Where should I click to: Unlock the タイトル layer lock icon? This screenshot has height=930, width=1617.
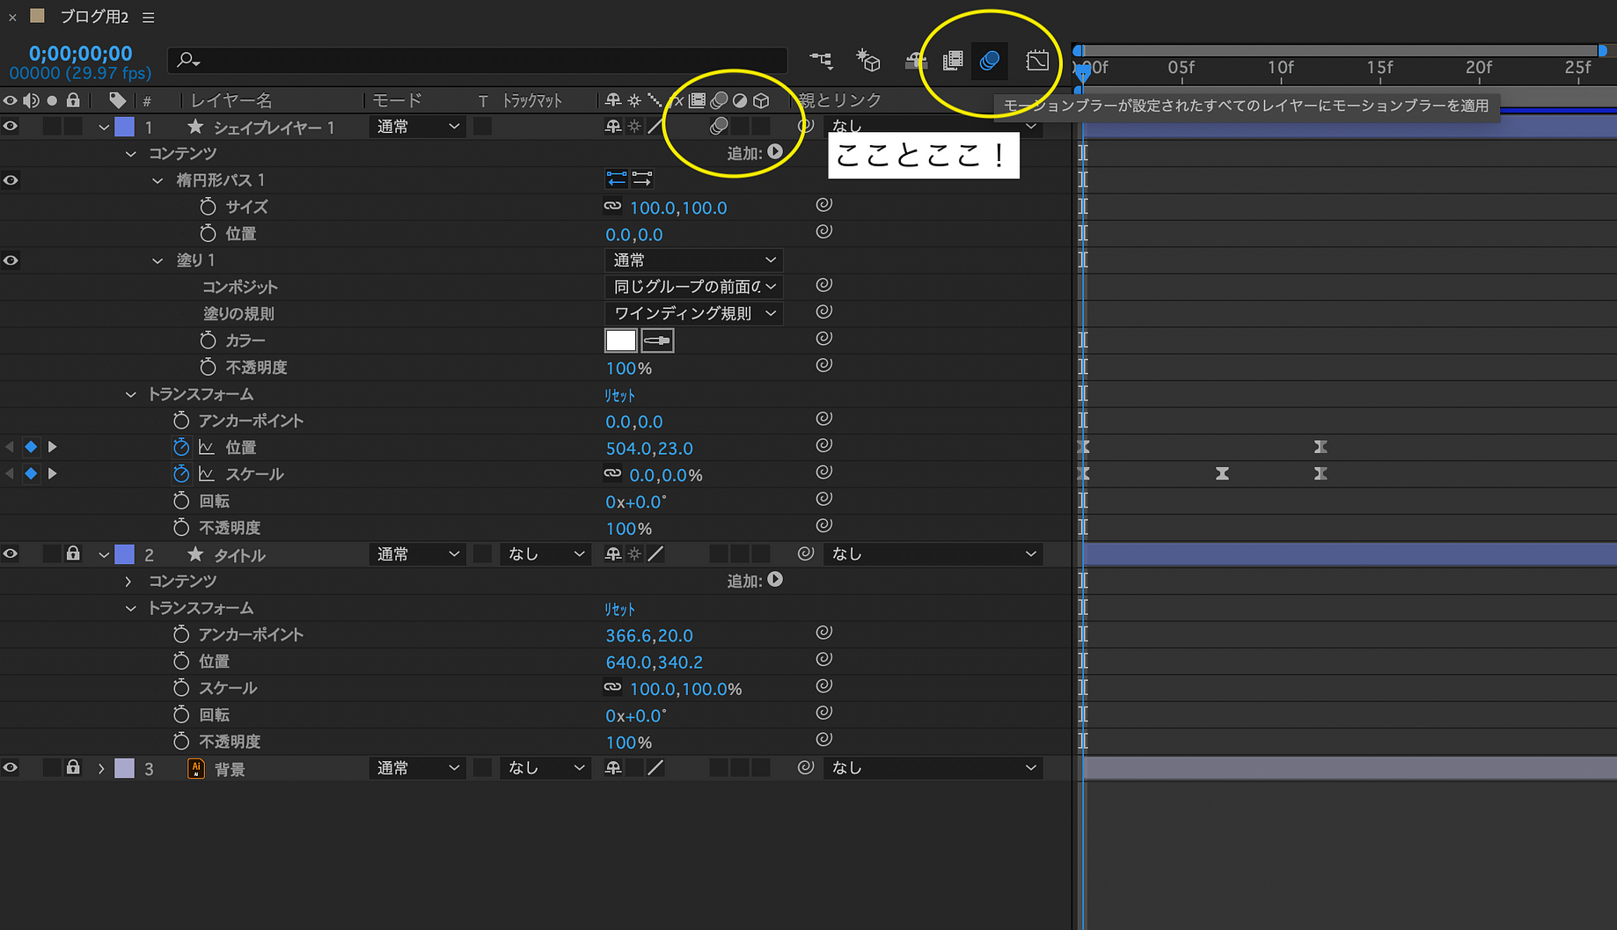74,553
